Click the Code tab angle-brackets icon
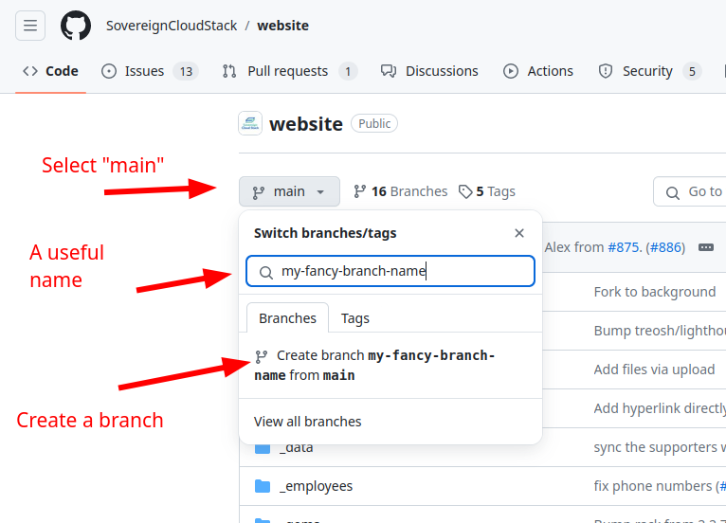The image size is (726, 523). click(x=30, y=71)
